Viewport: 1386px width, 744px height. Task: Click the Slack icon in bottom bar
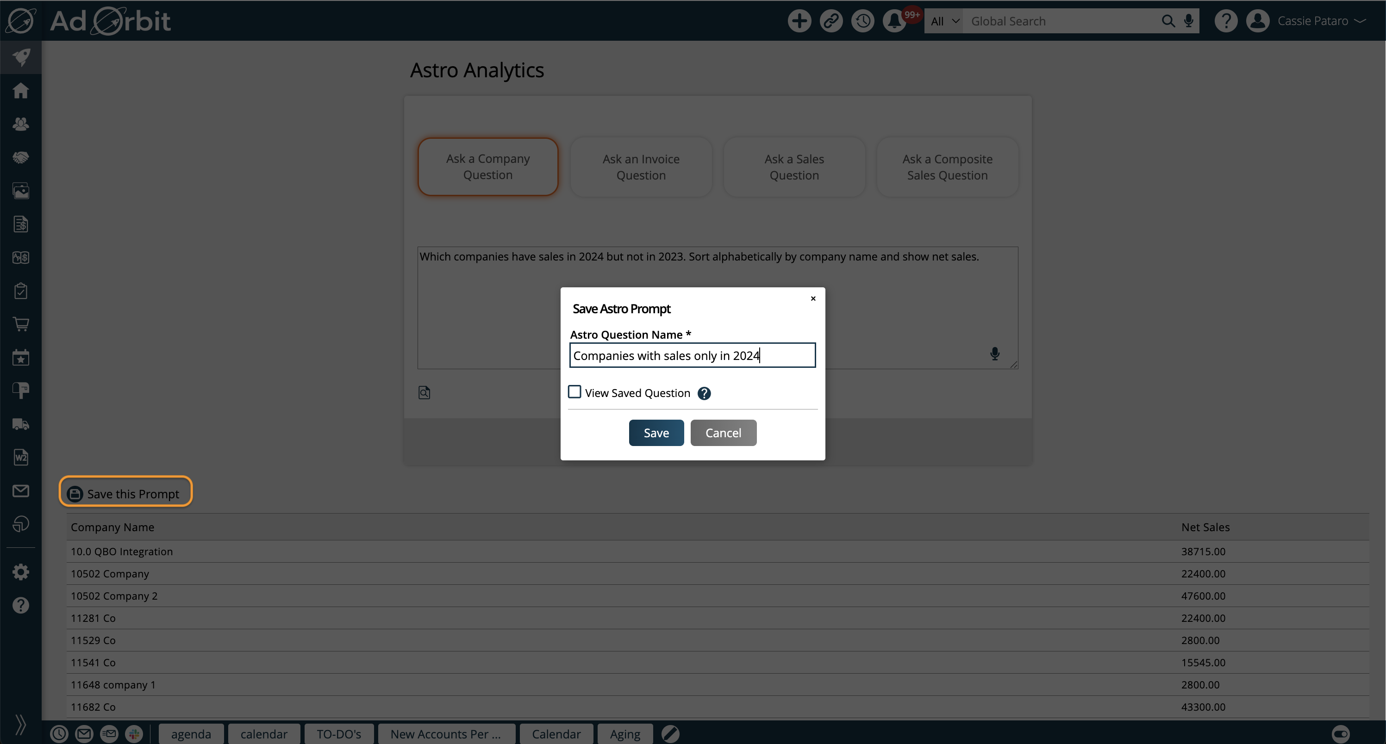tap(134, 734)
